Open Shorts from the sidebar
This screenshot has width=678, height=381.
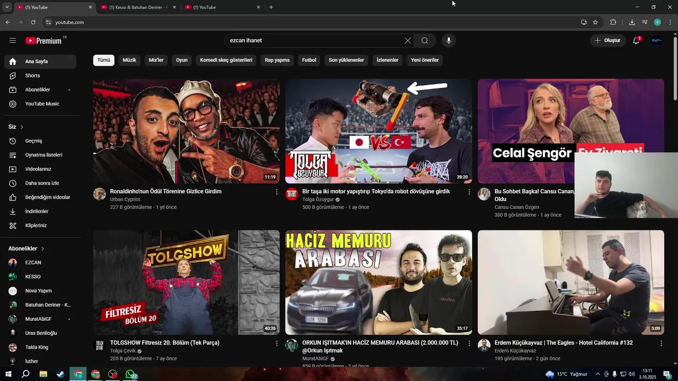(x=40, y=76)
